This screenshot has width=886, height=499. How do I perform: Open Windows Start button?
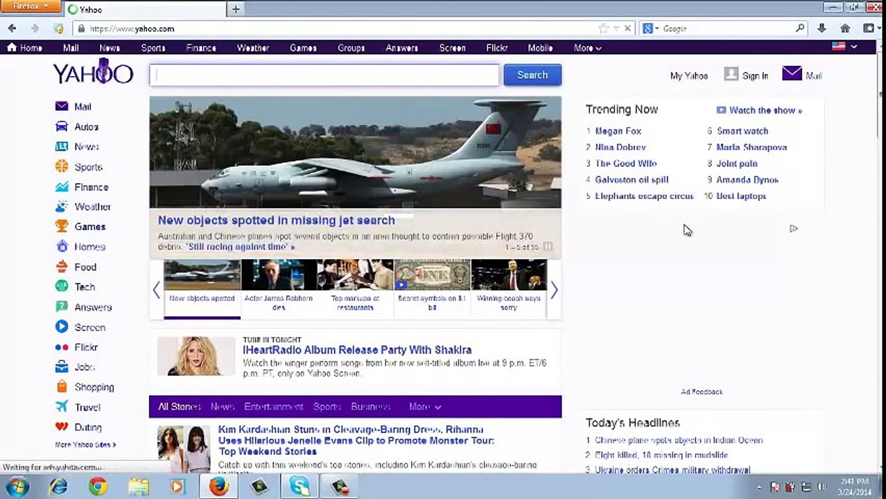17,487
